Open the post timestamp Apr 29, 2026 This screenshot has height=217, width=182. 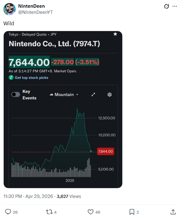39,196
